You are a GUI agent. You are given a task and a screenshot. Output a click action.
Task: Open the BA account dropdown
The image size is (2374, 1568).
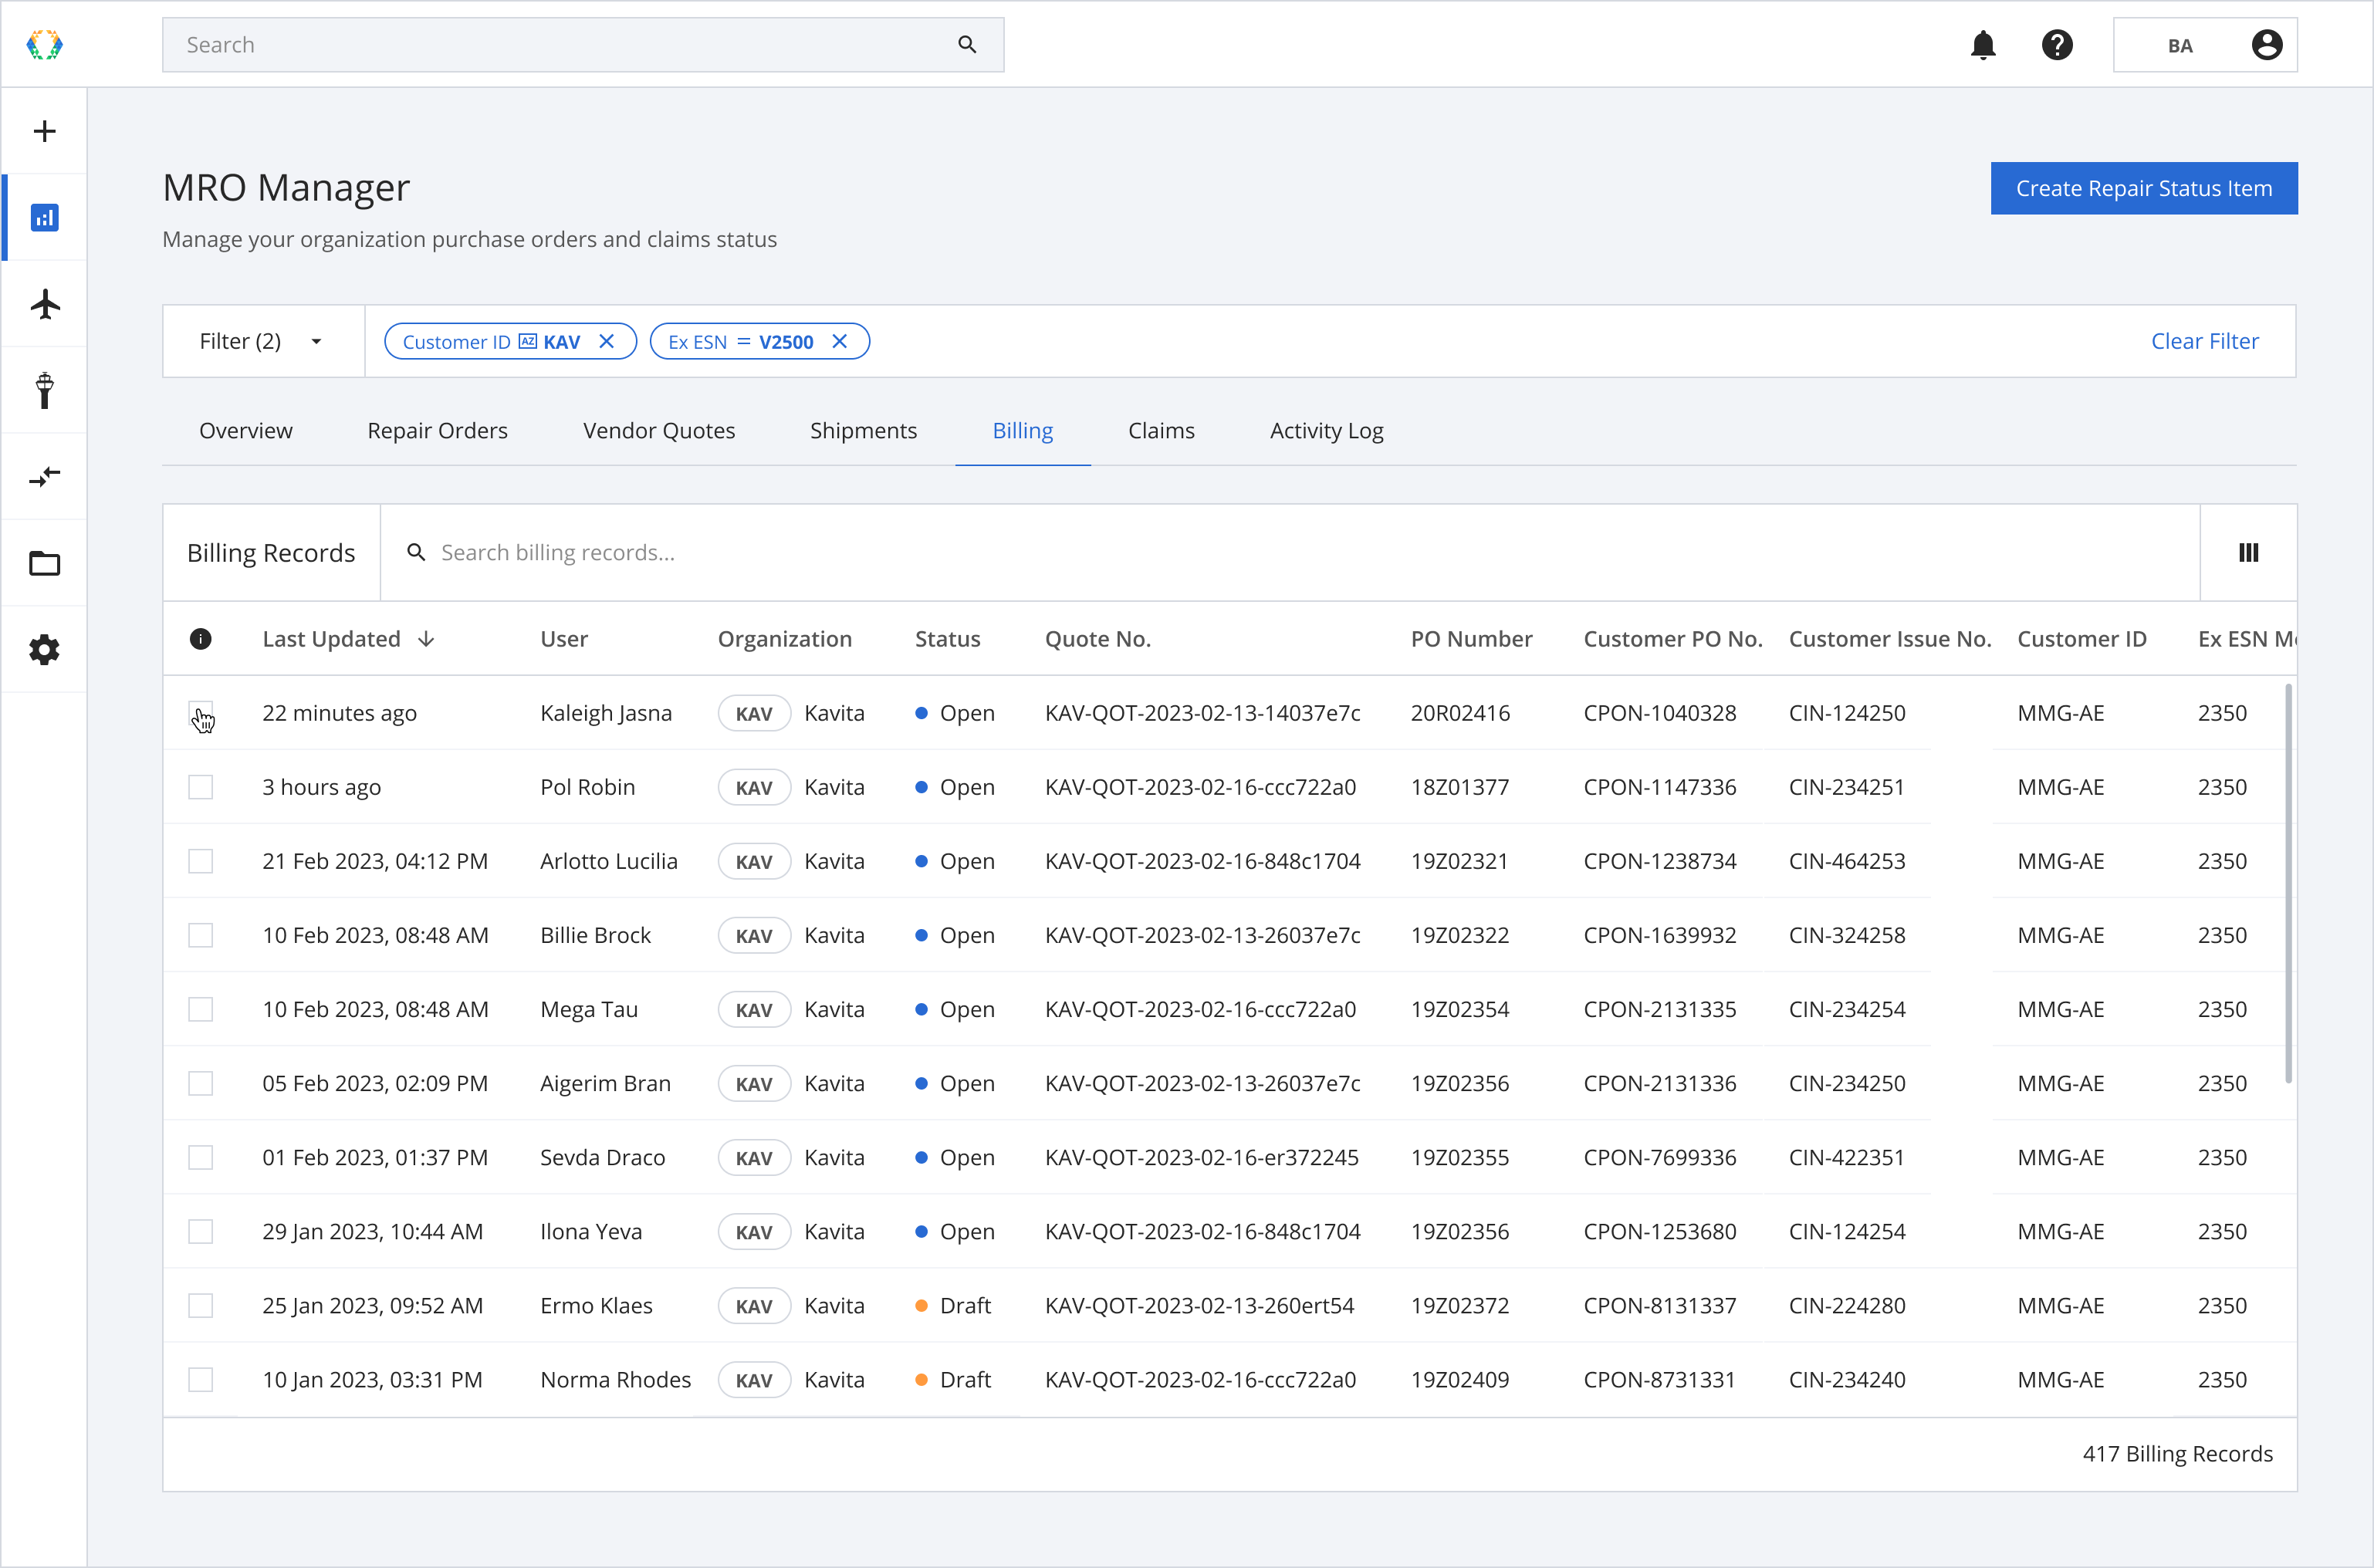coord(2204,45)
